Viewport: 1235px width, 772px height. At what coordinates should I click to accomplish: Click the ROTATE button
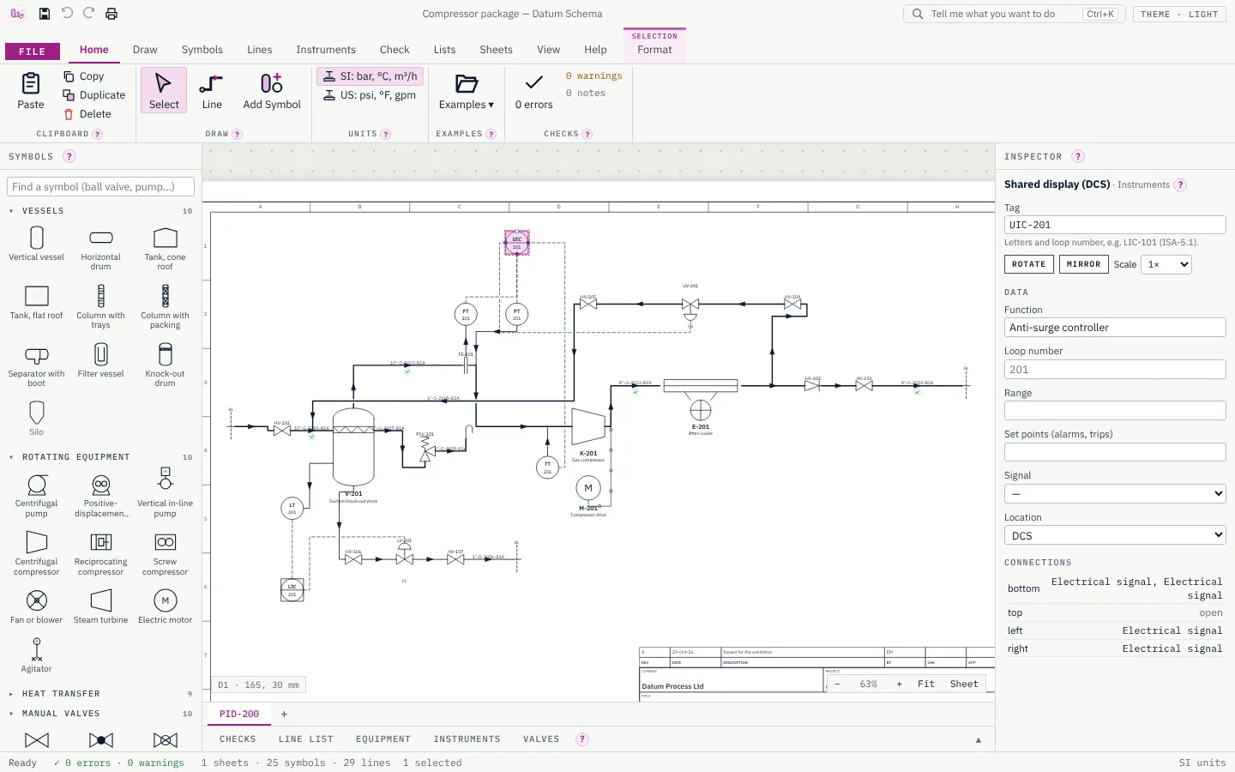[x=1029, y=264]
